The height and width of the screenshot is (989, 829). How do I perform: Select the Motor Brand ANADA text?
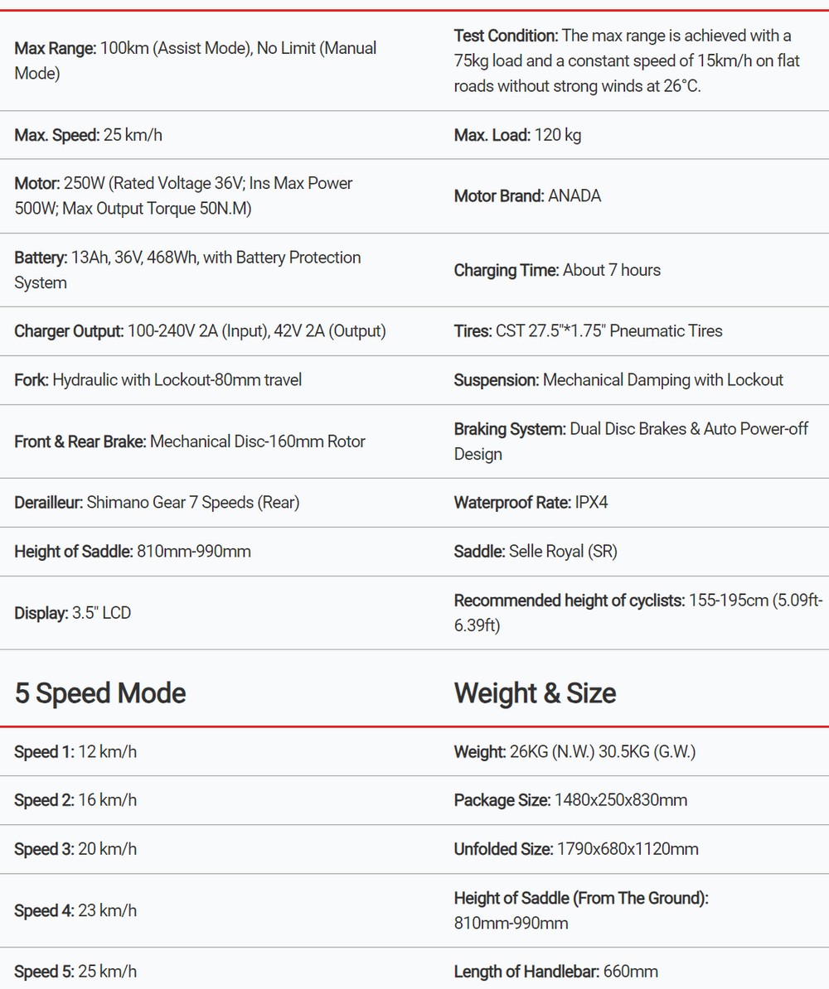tap(527, 196)
